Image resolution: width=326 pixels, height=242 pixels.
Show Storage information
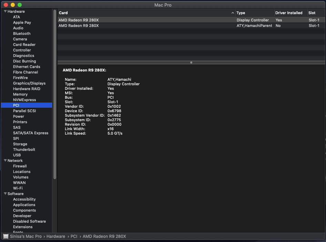coord(20,144)
